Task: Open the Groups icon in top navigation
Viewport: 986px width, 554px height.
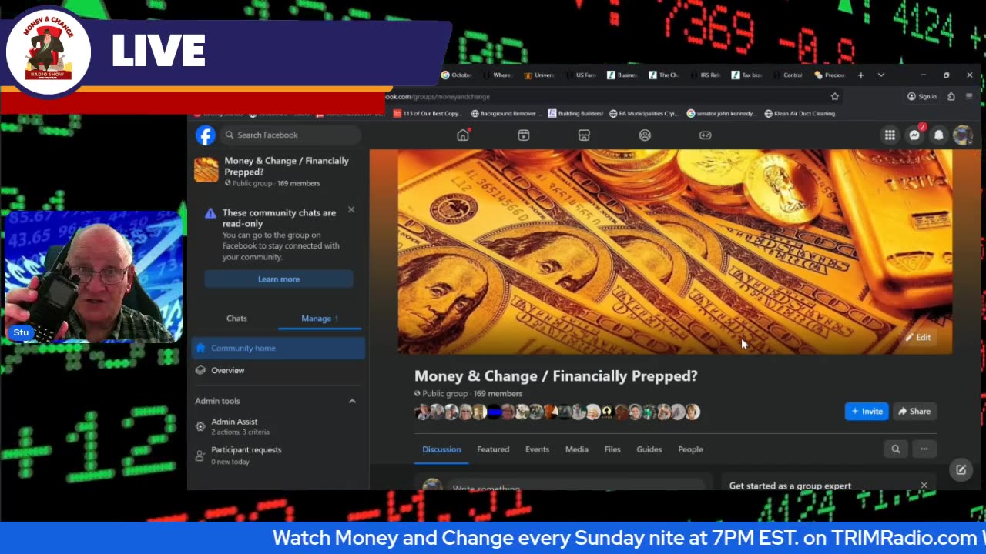Action: 645,135
